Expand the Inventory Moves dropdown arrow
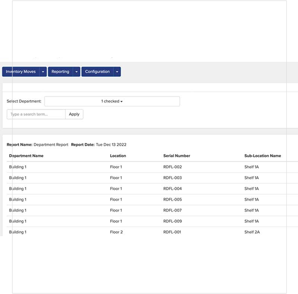The image size is (298, 294). [x=43, y=72]
